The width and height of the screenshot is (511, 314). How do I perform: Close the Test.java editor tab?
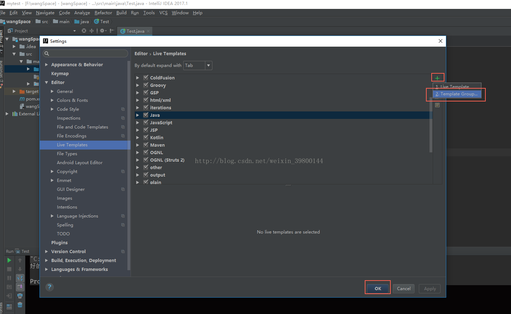[x=148, y=31]
